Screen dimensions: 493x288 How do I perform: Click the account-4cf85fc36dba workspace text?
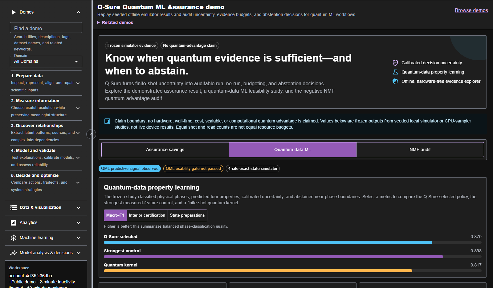(30, 276)
